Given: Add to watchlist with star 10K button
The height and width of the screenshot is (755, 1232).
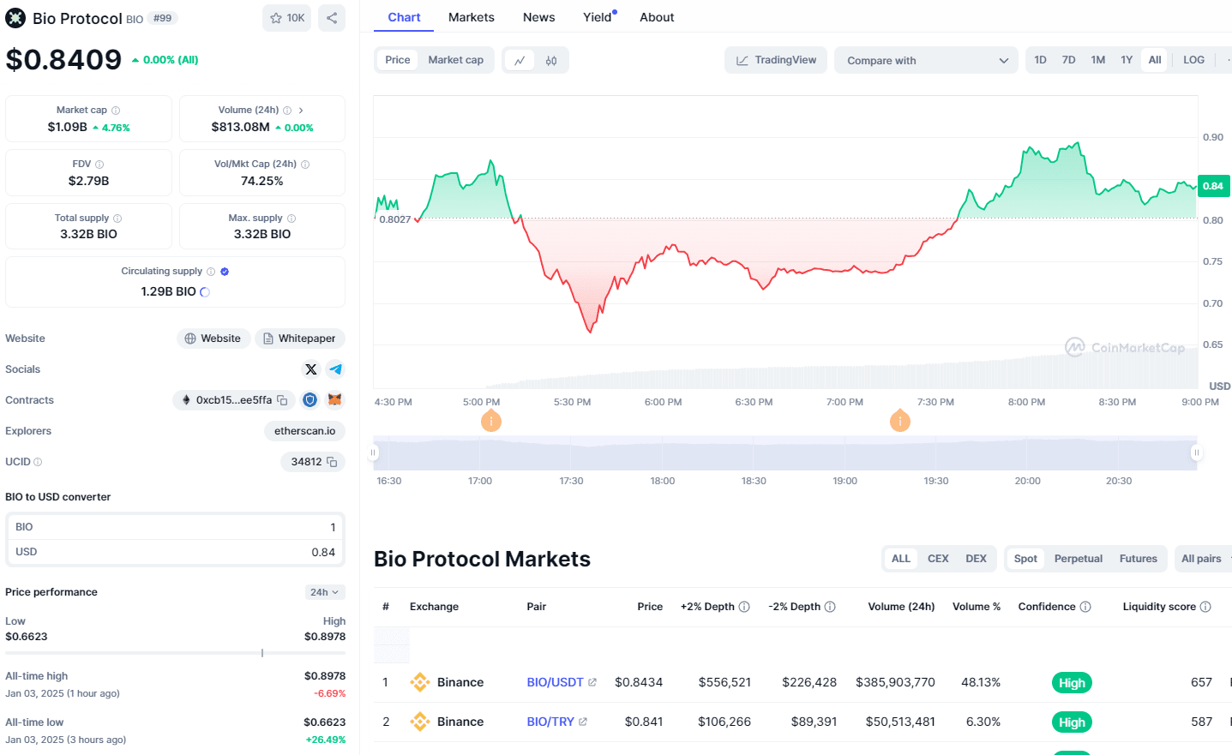Looking at the screenshot, I should click(287, 18).
